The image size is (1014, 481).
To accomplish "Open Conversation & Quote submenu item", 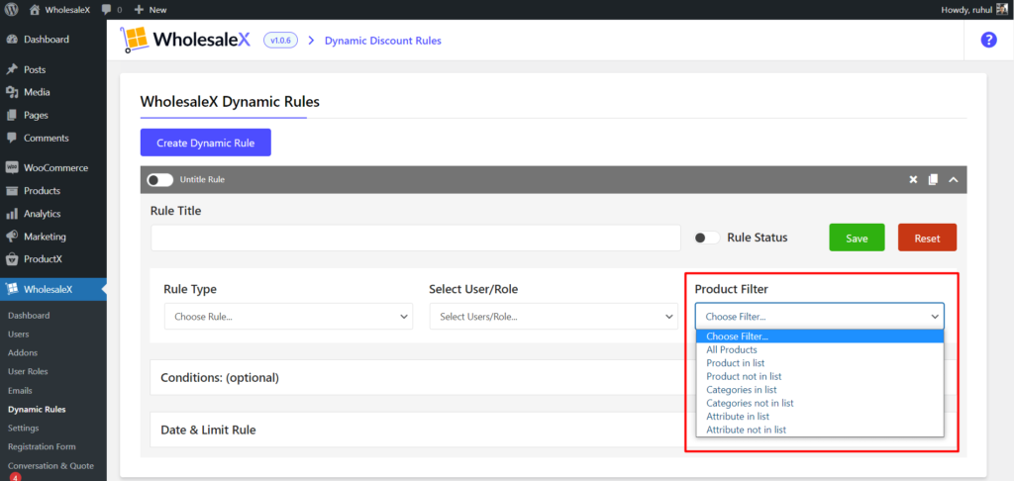I will [x=51, y=465].
